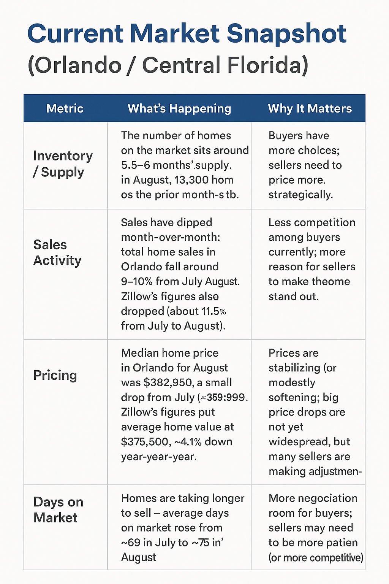Image resolution: width=389 pixels, height=584 pixels.
Task: Click the 'Inventory / Supply' row label
Action: (x=63, y=164)
